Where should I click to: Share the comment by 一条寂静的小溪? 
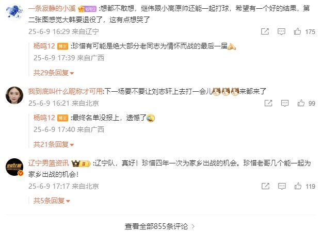click(x=265, y=31)
